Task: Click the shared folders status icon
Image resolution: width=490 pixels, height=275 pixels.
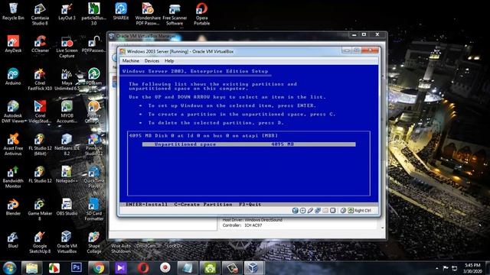Action: click(x=325, y=211)
